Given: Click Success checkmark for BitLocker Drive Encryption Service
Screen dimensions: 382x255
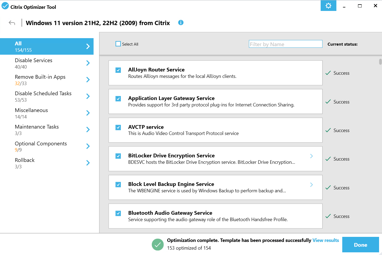Looking at the screenshot, I should [328, 159].
